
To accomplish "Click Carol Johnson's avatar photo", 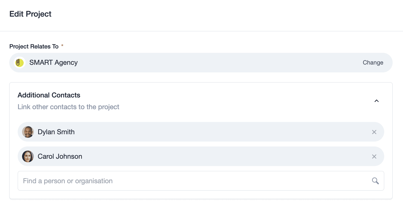I will [x=28, y=156].
